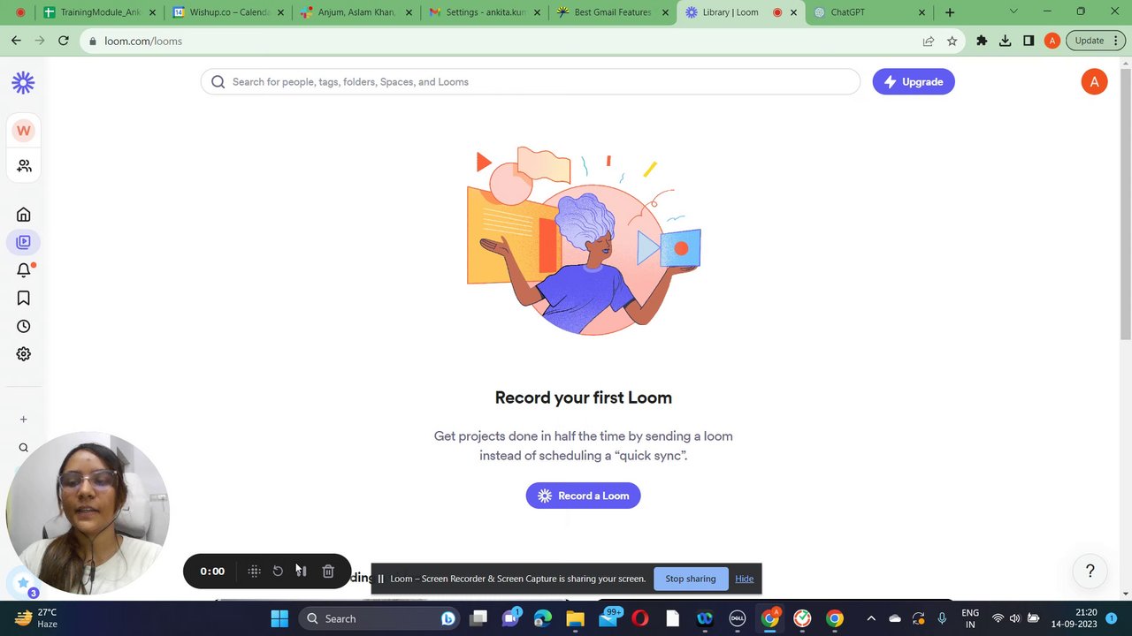Switch to the Anjum, Aslam Khan tab

(356, 12)
